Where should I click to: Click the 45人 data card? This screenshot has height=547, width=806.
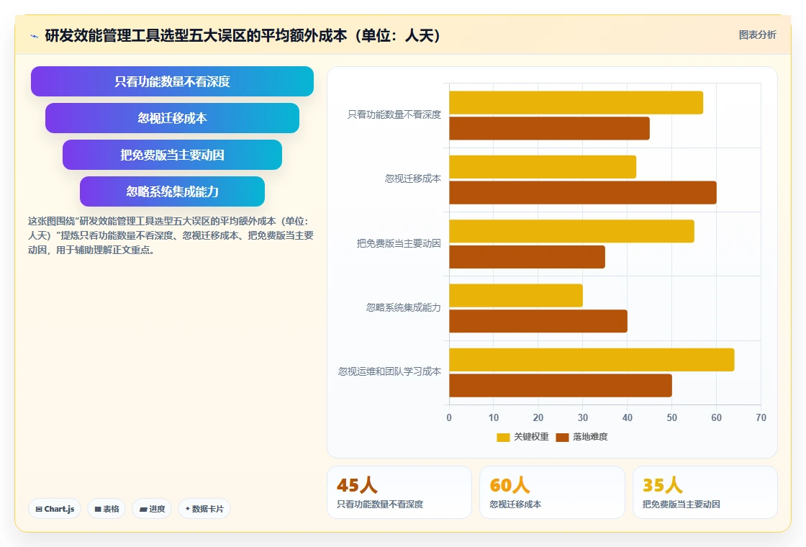pyautogui.click(x=399, y=492)
